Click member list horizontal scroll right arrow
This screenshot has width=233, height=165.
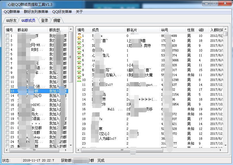221,150
